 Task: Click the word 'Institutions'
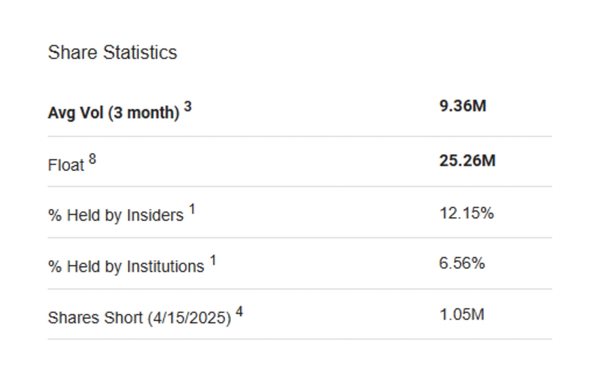[165, 267]
